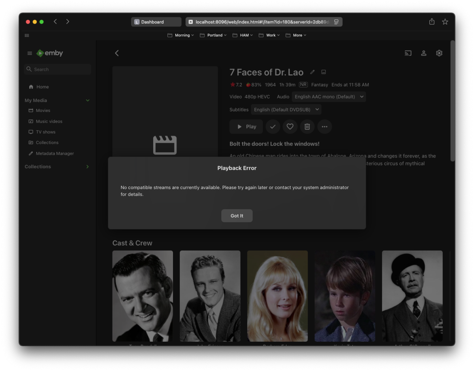Open Emby settings via the gear icon

439,53
